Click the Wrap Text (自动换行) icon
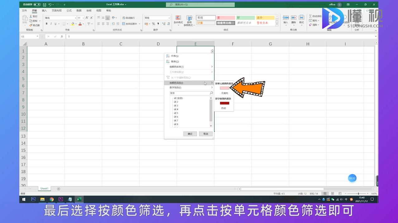Screen dimensions: 398x223 click(124, 18)
